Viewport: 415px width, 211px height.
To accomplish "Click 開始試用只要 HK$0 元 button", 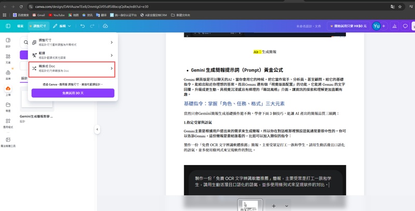I will (349, 26).
